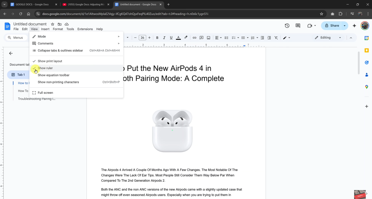Viewport: 372px width, 199px height.
Task: Open the Editing mode dropdown
Action: point(328,38)
